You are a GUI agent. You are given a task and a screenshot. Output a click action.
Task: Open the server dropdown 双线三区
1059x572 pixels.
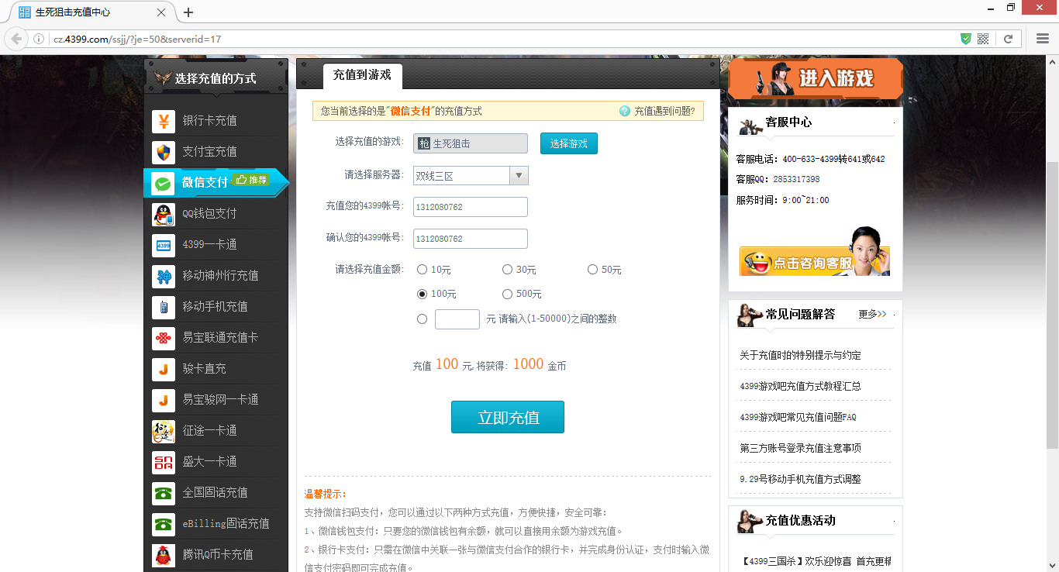[x=471, y=175]
